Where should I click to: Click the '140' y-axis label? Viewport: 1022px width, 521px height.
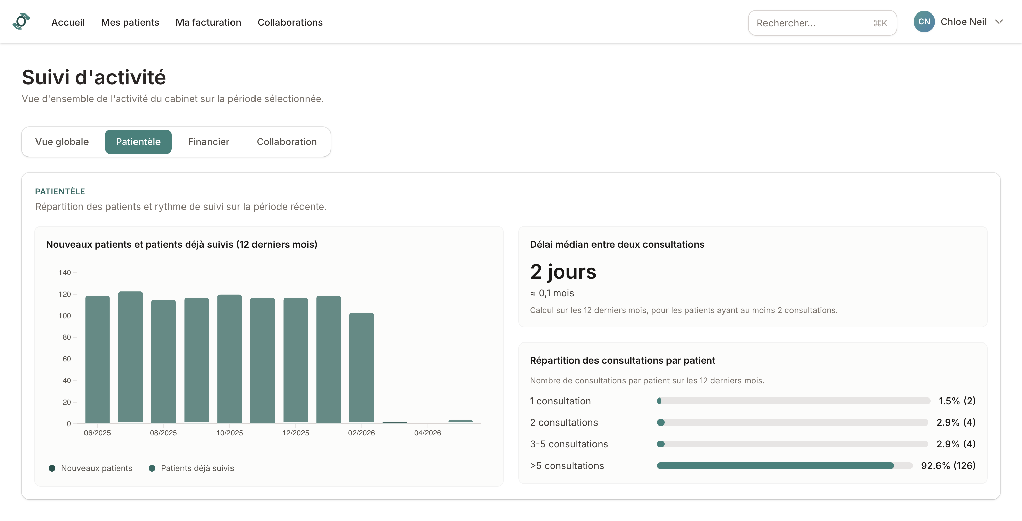pyautogui.click(x=65, y=273)
